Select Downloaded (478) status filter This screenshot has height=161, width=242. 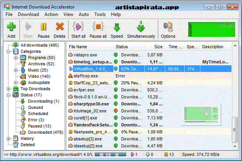46,132
